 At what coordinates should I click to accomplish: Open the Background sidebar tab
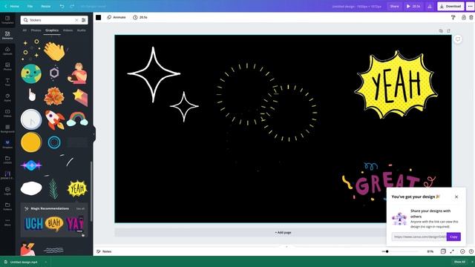[7, 128]
